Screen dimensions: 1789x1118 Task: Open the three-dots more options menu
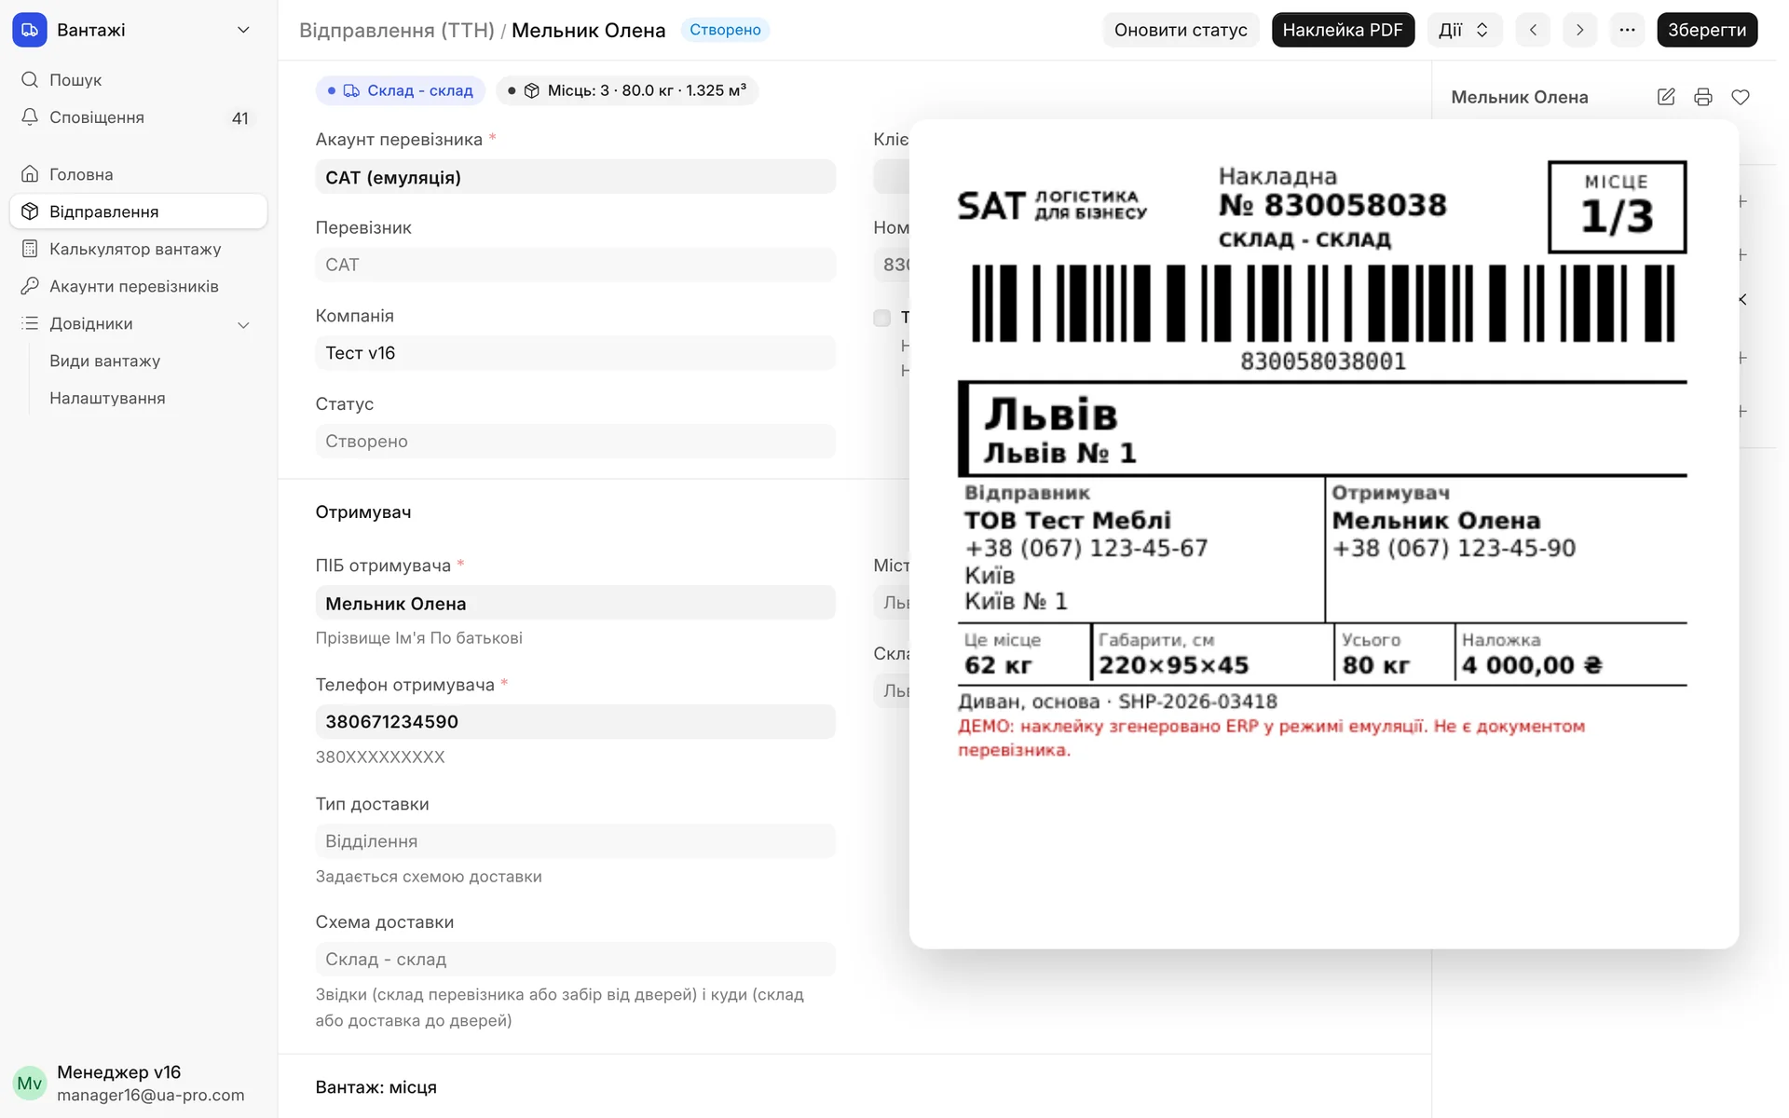coord(1627,30)
